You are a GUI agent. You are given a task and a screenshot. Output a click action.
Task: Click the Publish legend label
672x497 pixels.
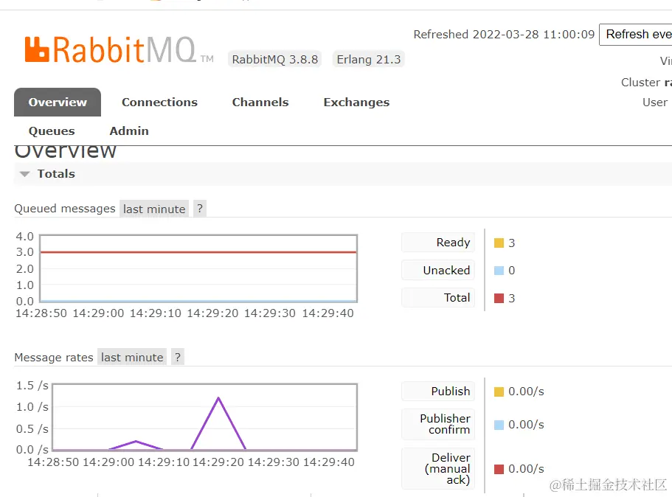pyautogui.click(x=438, y=391)
